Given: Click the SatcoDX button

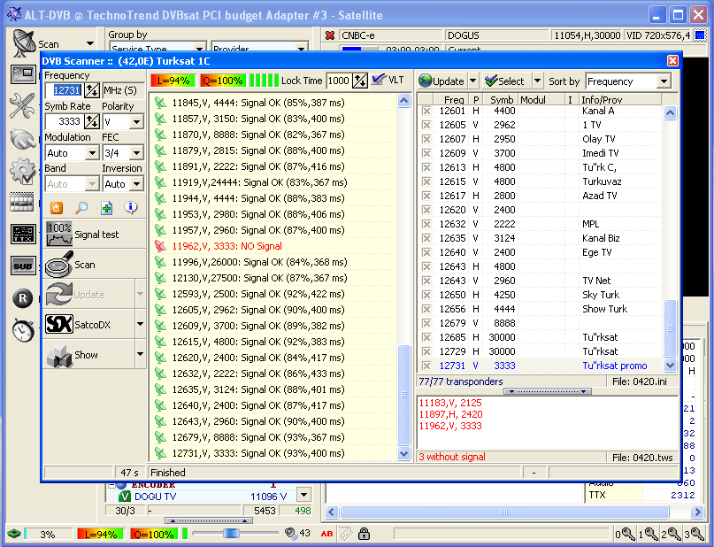Looking at the screenshot, I should [x=89, y=324].
